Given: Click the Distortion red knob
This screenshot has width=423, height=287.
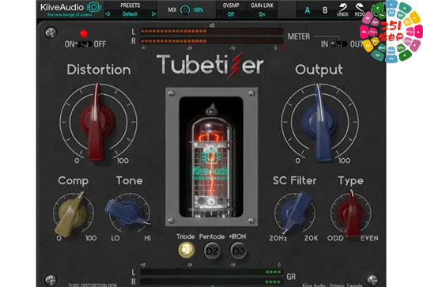Looking at the screenshot, I should pyautogui.click(x=97, y=123).
